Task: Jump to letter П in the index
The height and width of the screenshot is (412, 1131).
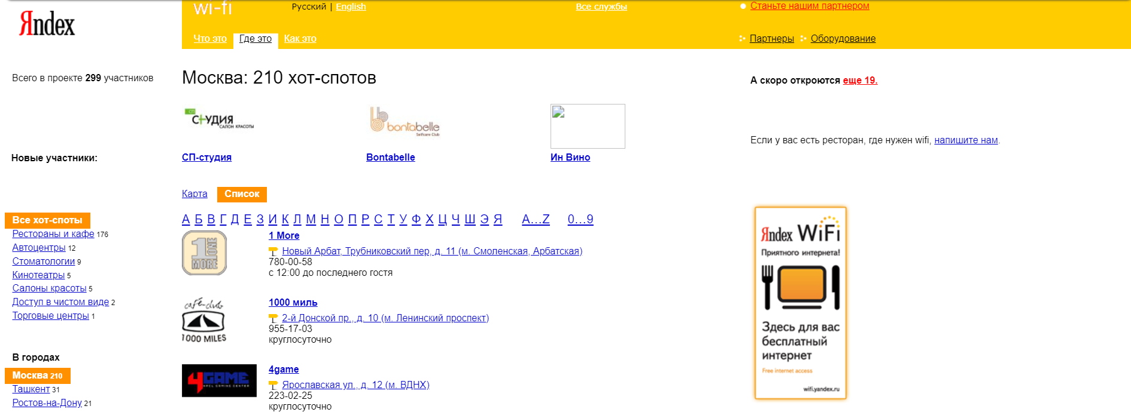Action: pos(352,219)
